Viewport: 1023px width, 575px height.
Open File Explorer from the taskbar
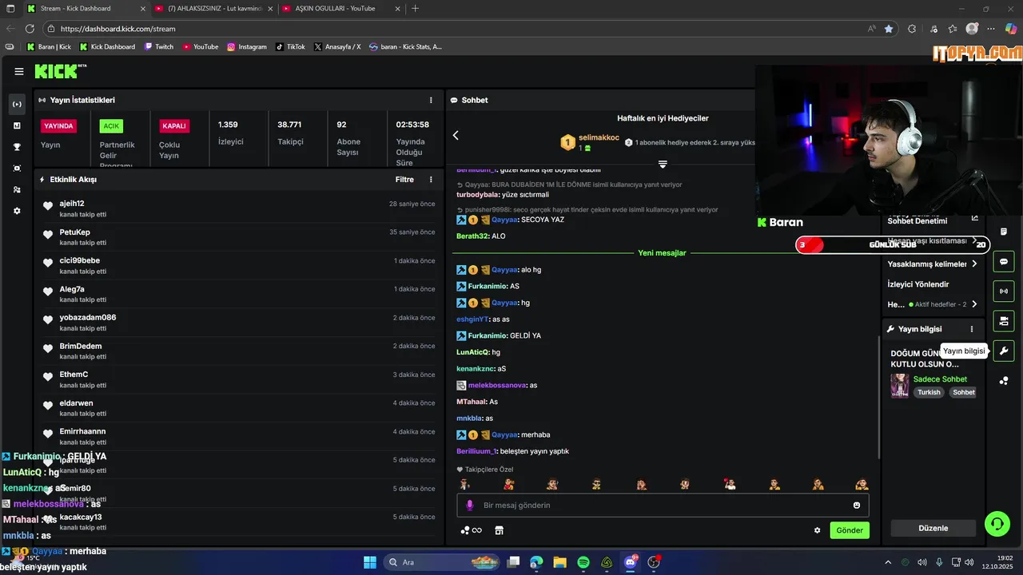click(x=560, y=562)
